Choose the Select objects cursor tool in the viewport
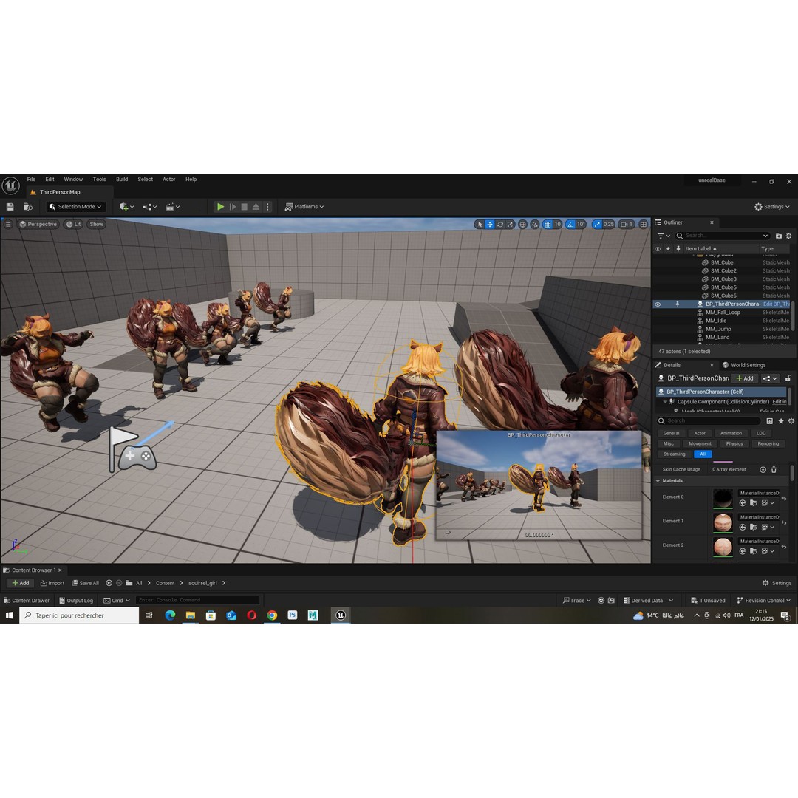Image resolution: width=798 pixels, height=798 pixels. click(480, 225)
